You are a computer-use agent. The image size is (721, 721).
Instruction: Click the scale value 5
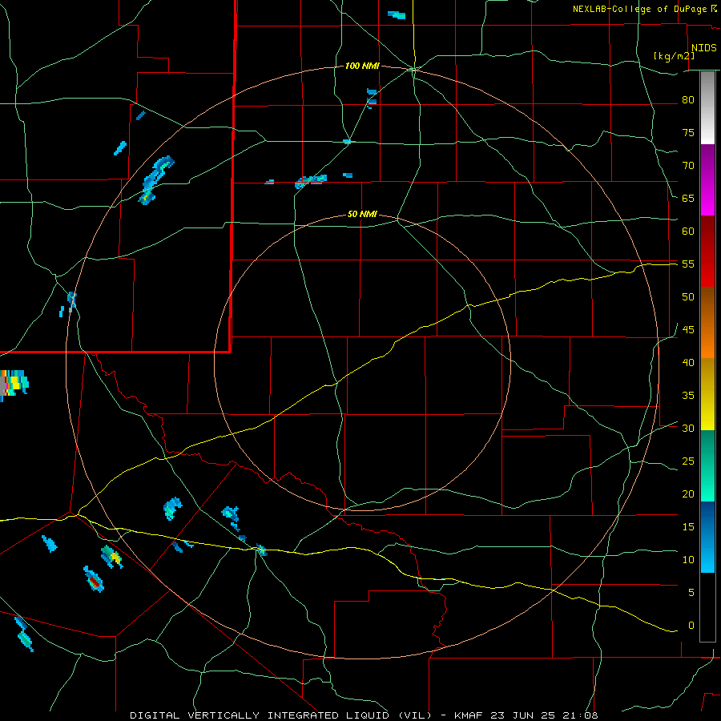click(x=691, y=593)
